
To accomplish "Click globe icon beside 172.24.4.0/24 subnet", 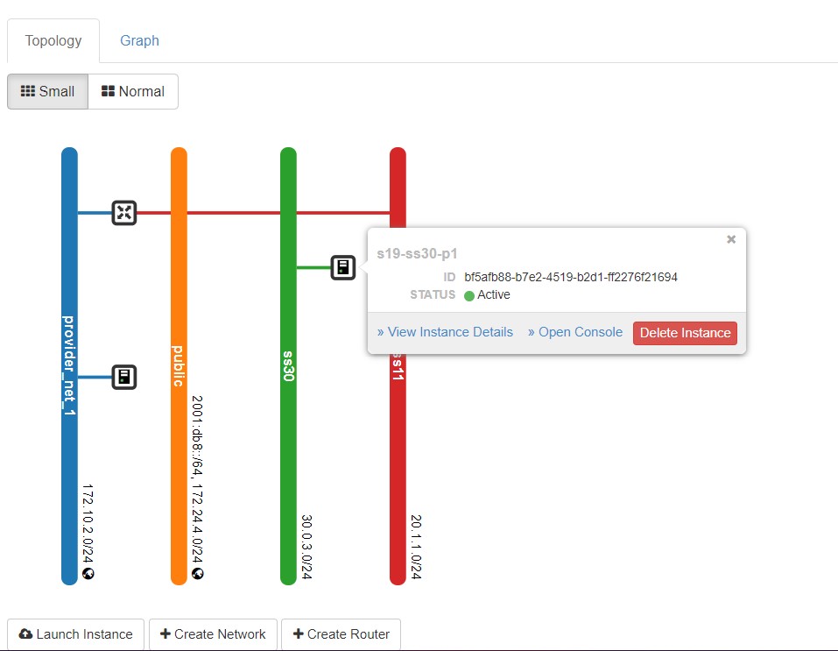I will pyautogui.click(x=198, y=574).
